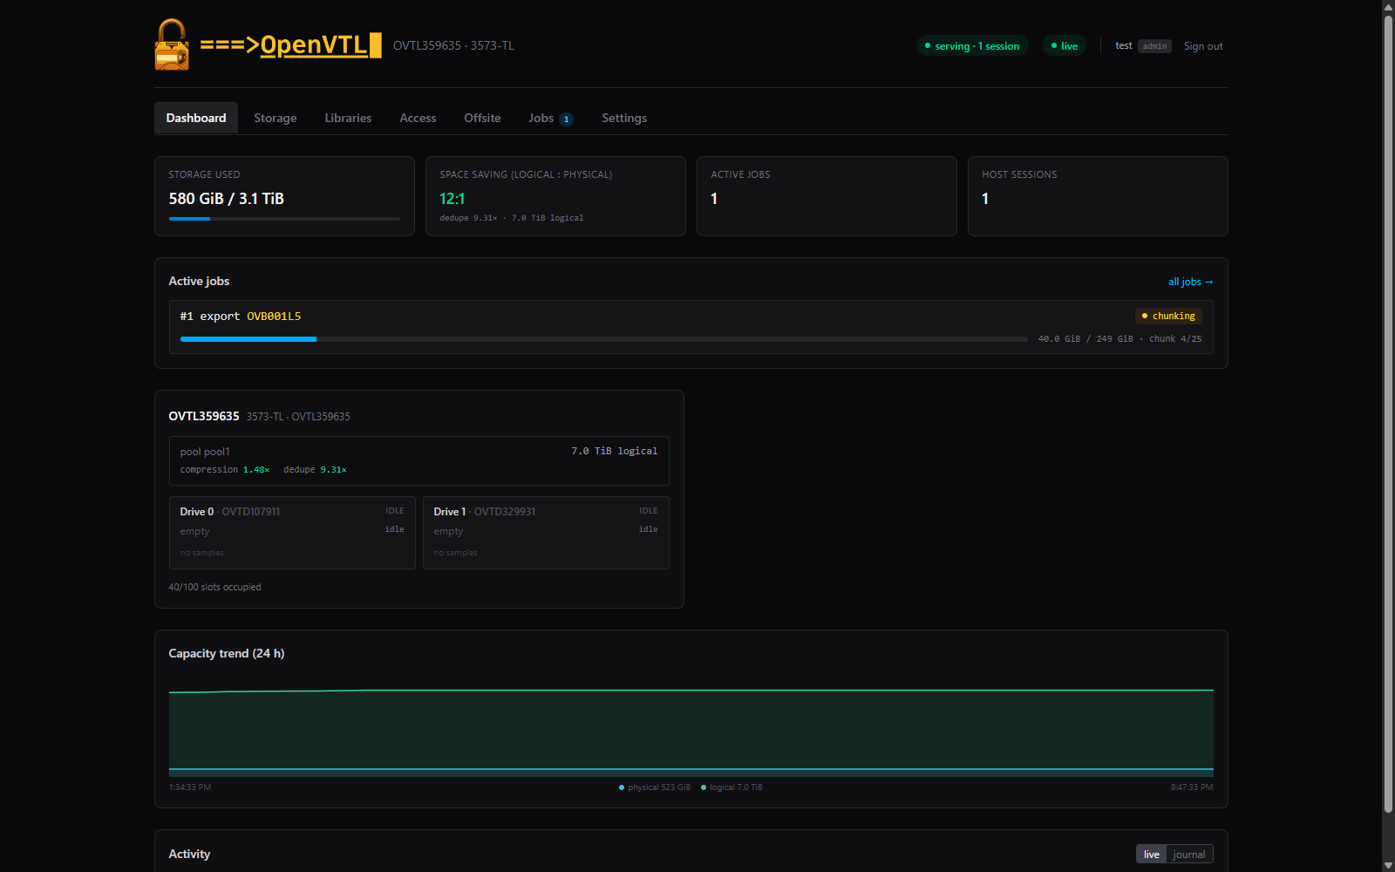The width and height of the screenshot is (1395, 872).
Task: Click the pool1 pool name
Action: click(205, 452)
